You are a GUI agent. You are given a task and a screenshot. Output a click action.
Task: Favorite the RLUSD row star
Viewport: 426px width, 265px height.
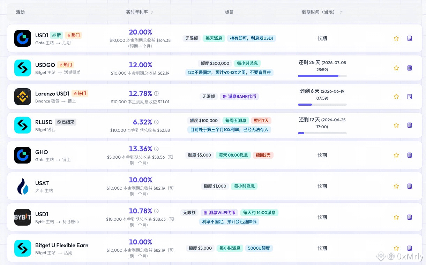point(396,125)
